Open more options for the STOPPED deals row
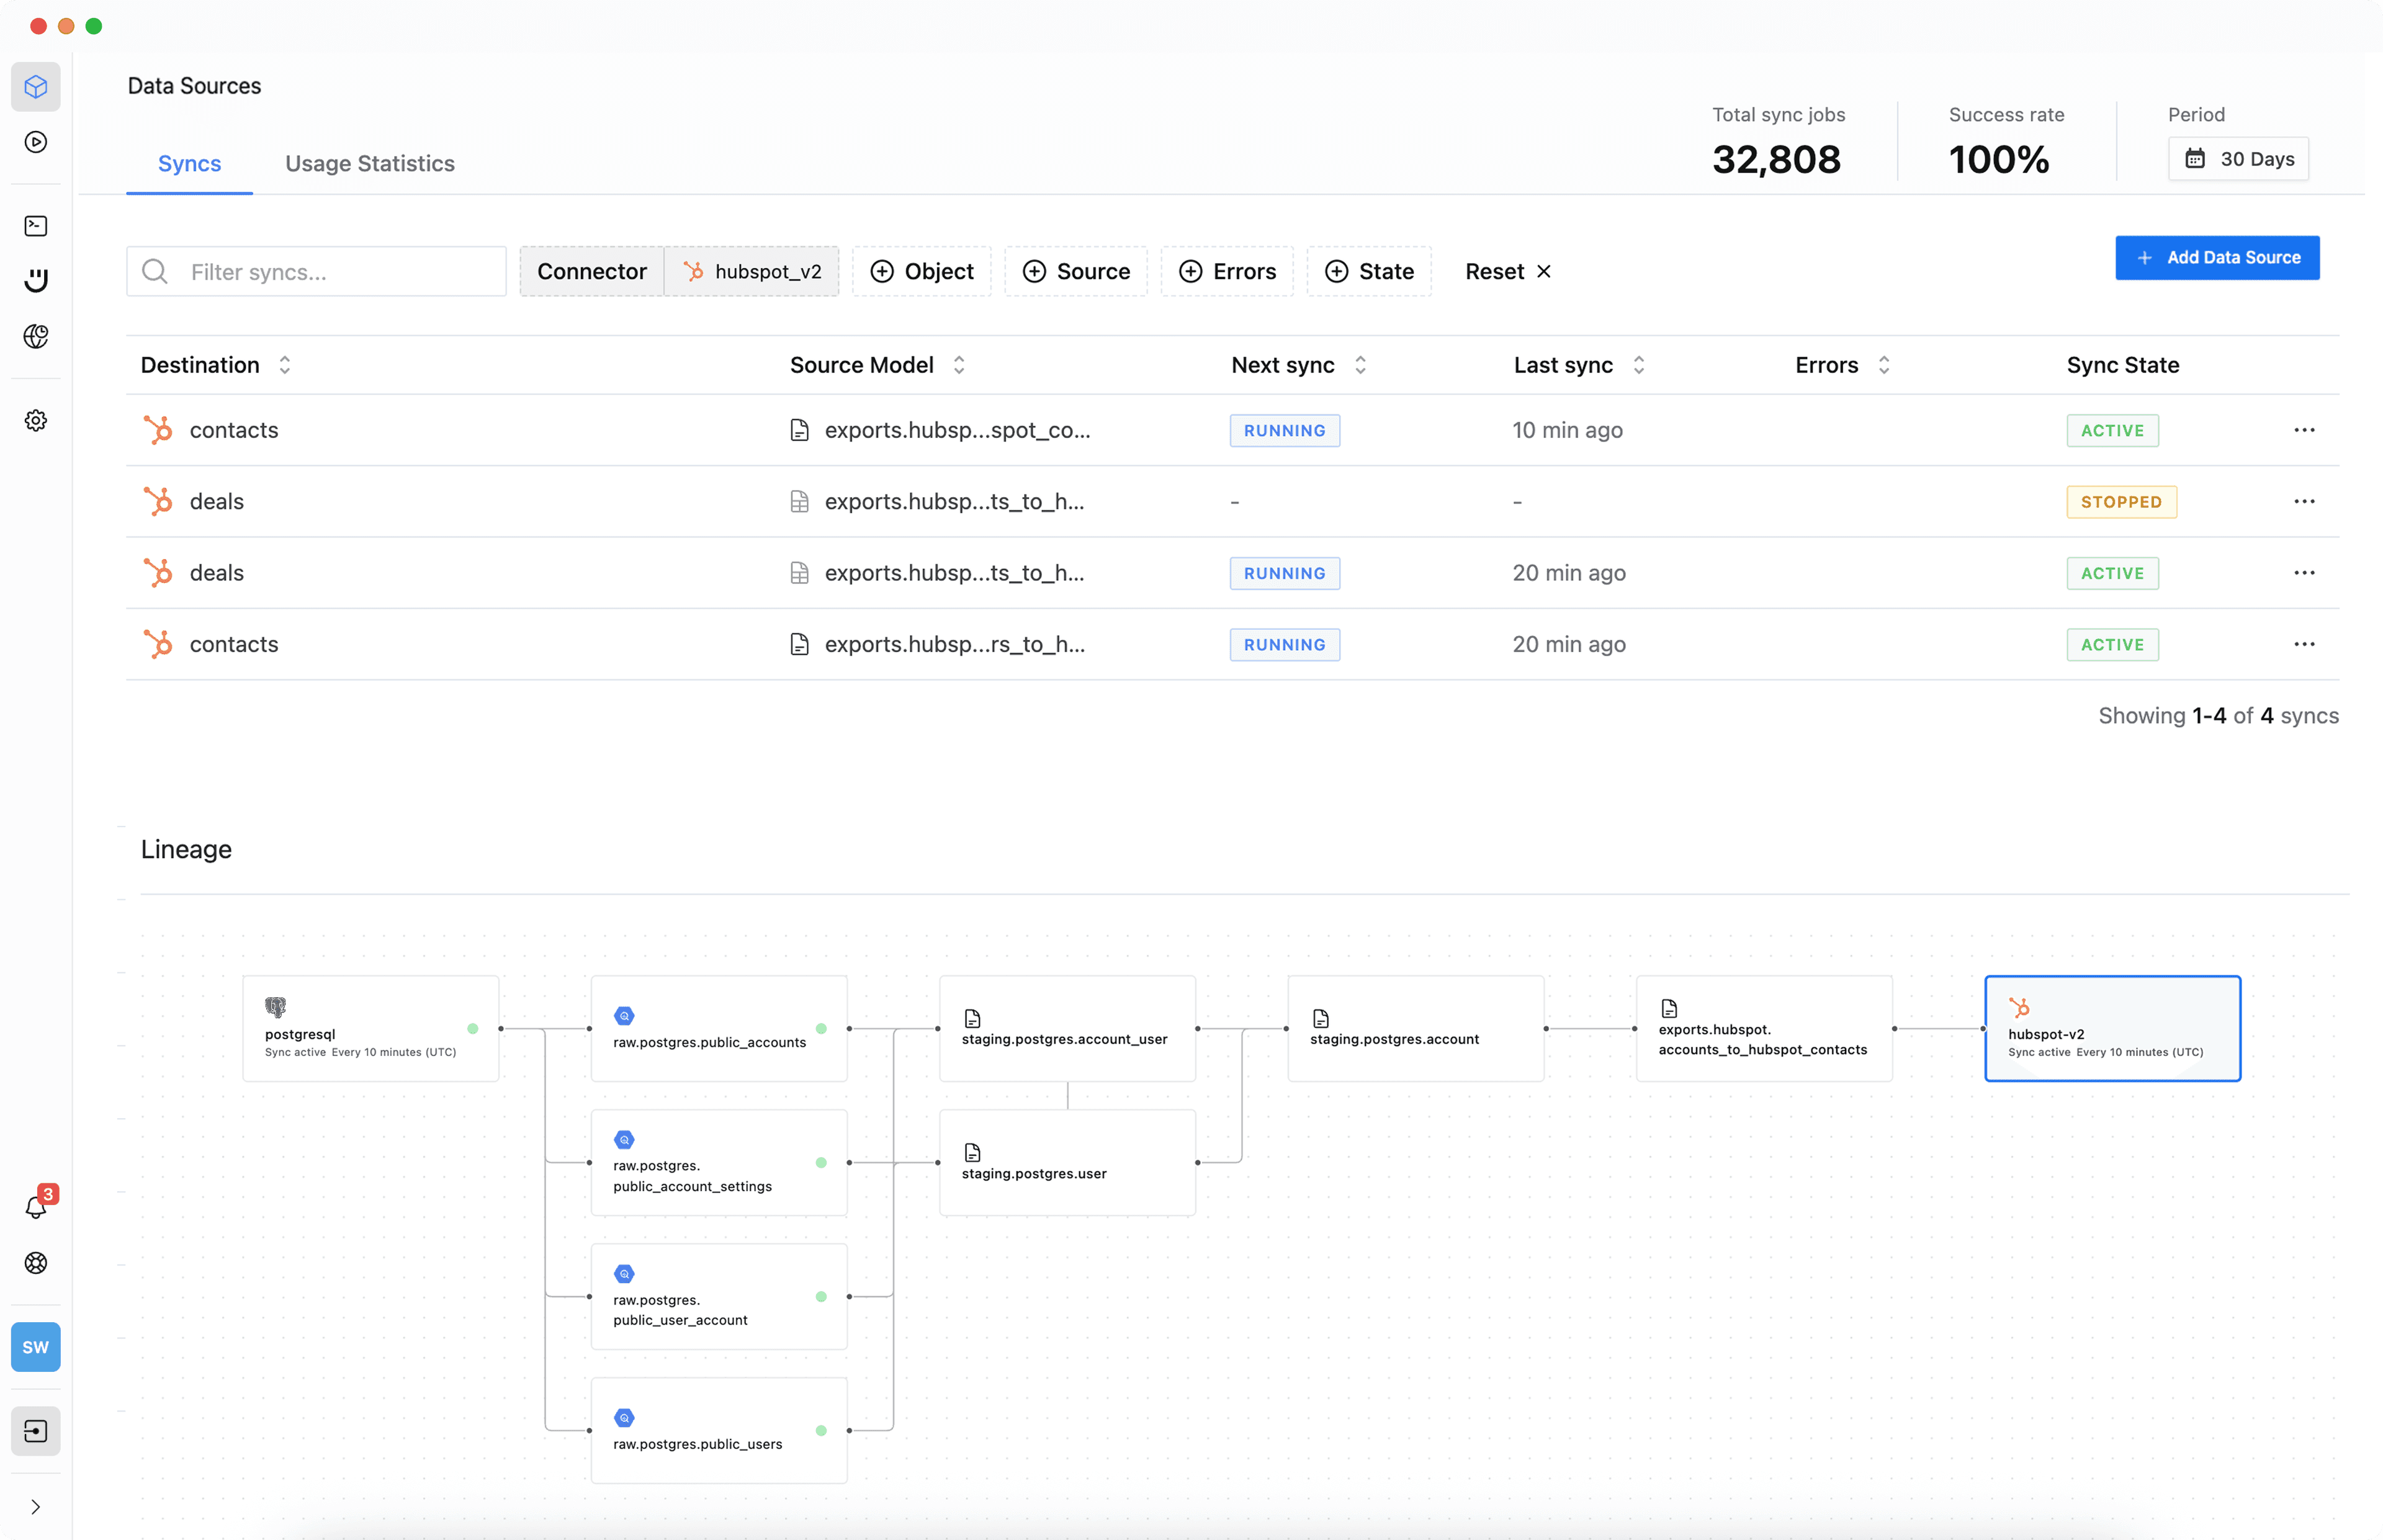 click(x=2304, y=502)
